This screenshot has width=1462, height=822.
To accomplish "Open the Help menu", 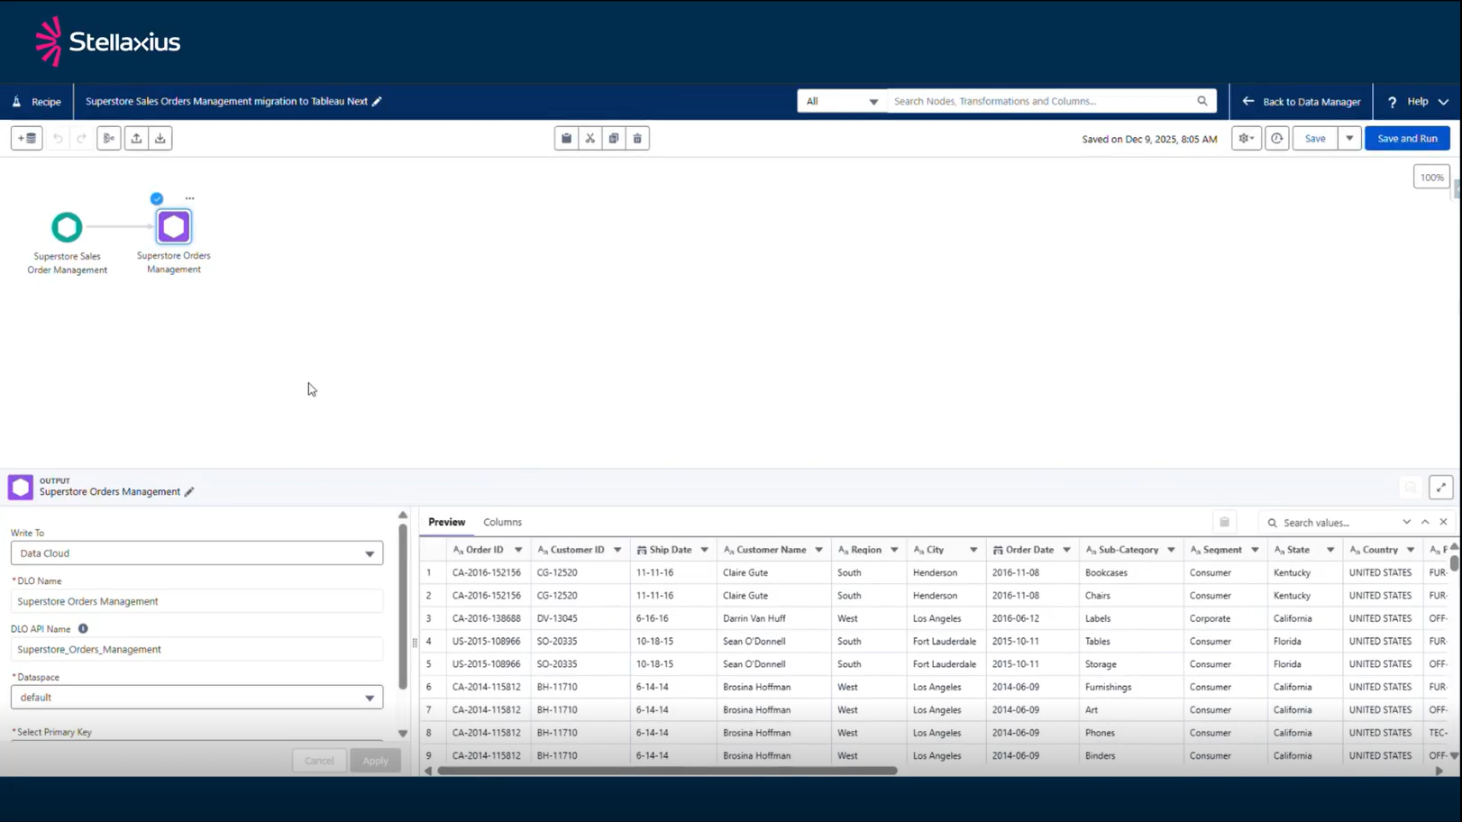I will (1419, 101).
